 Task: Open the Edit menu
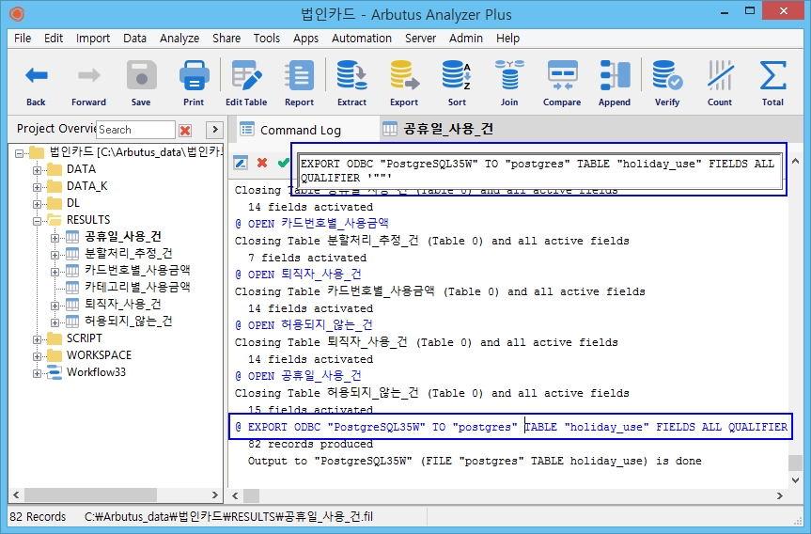54,39
